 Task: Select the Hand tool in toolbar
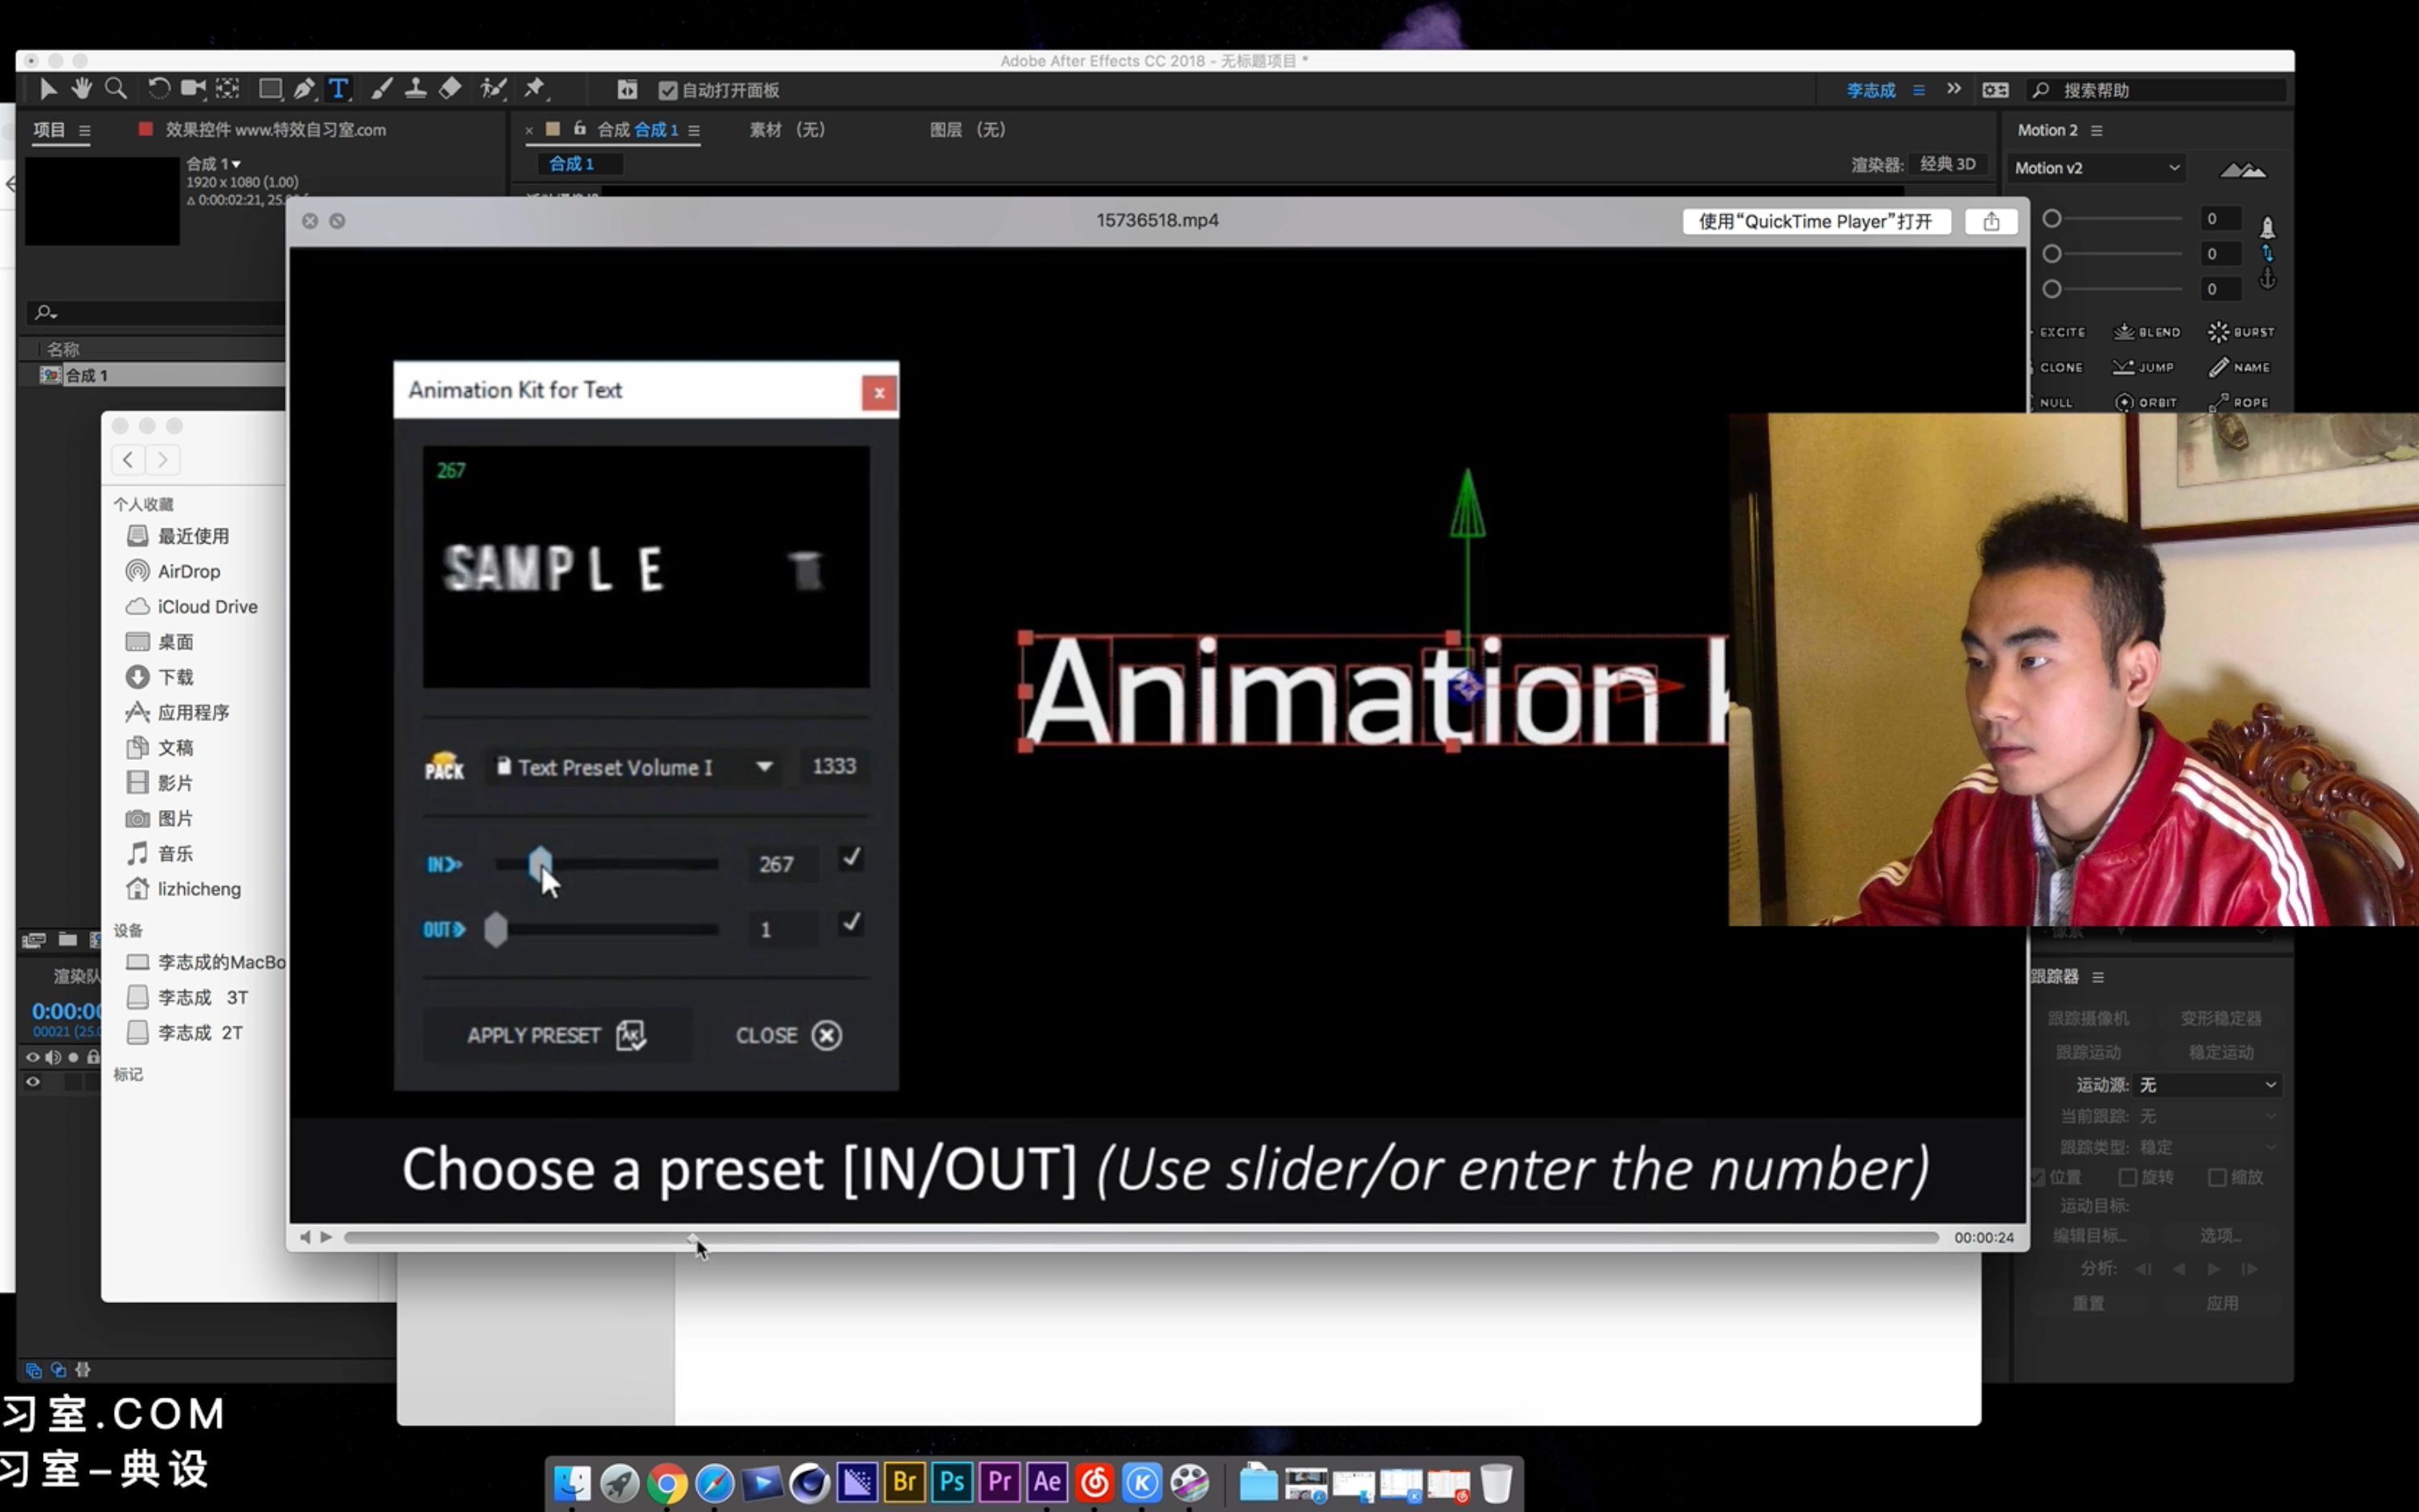click(x=81, y=89)
